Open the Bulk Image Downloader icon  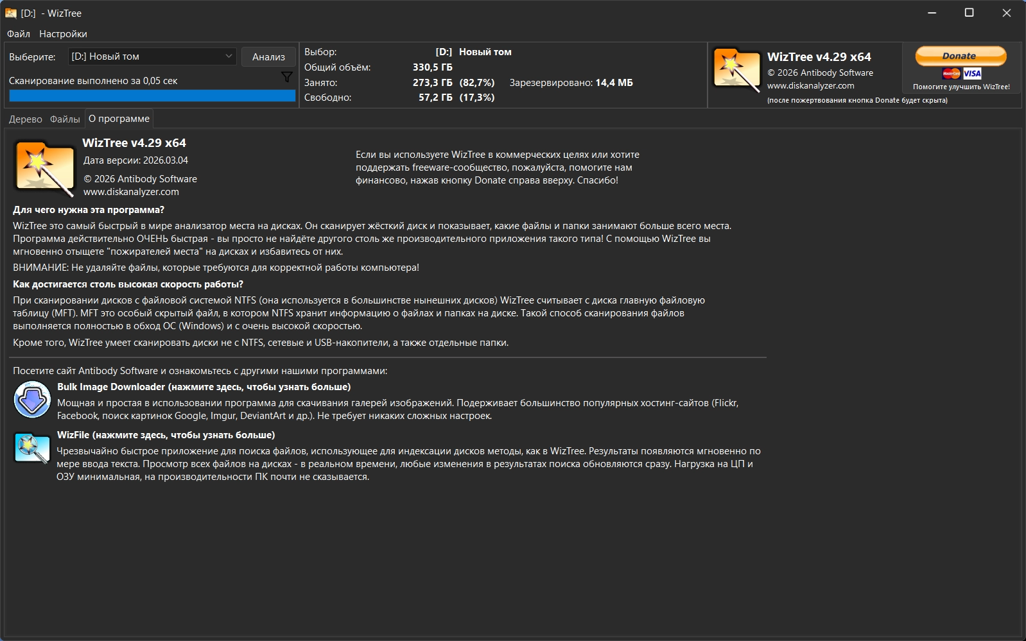coord(32,399)
